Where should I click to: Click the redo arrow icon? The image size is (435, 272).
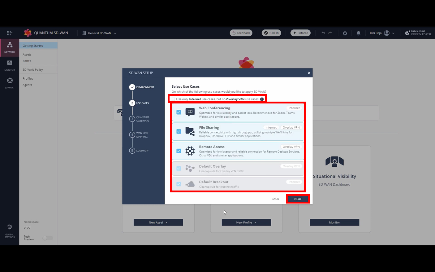pyautogui.click(x=330, y=33)
